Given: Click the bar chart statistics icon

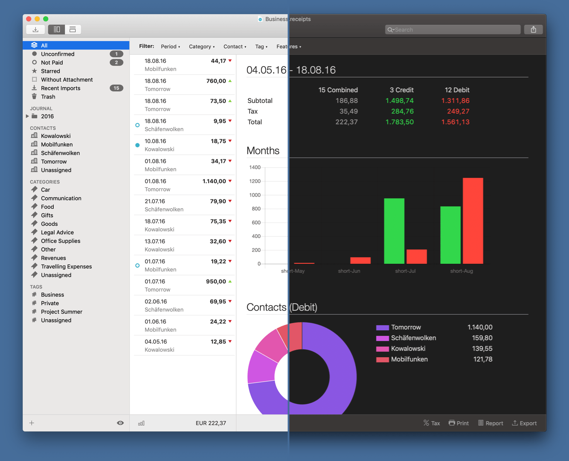Looking at the screenshot, I should (141, 423).
